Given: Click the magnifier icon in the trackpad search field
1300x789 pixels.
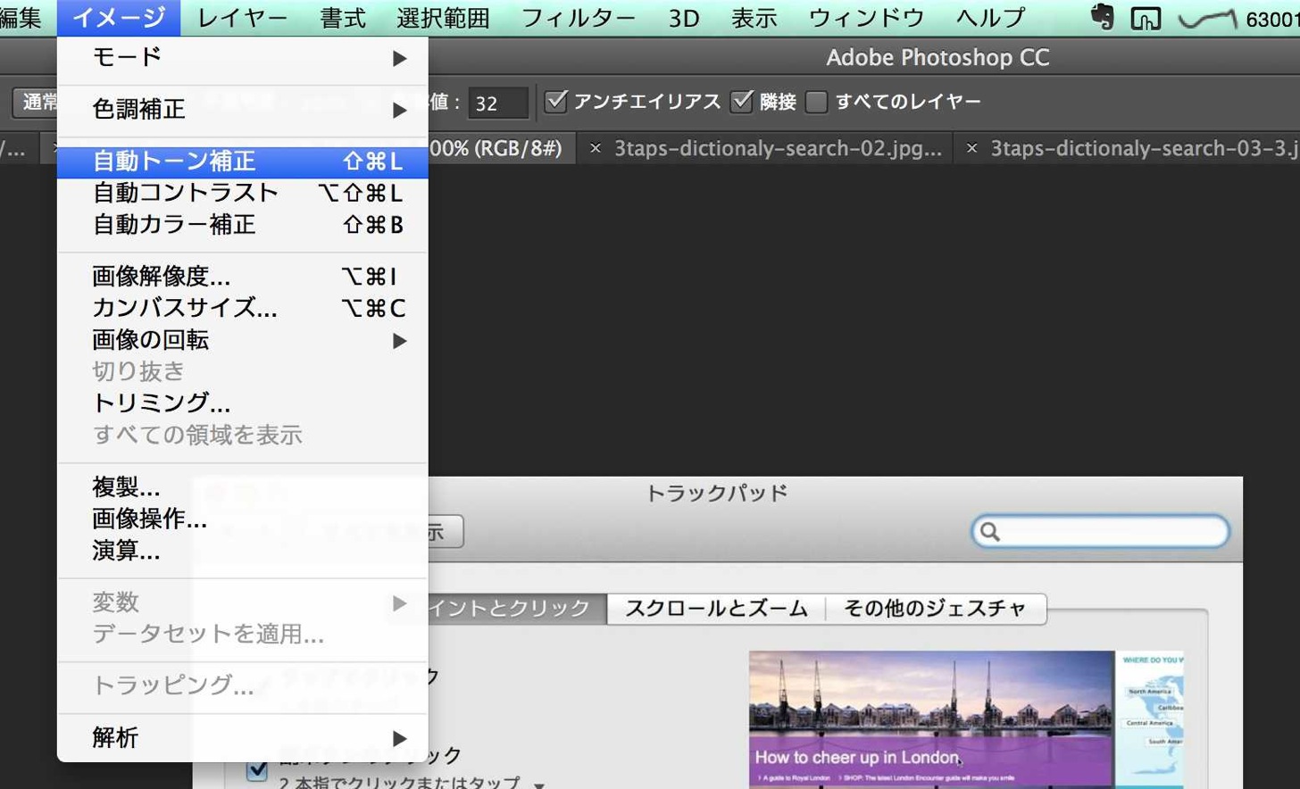Looking at the screenshot, I should 989,532.
